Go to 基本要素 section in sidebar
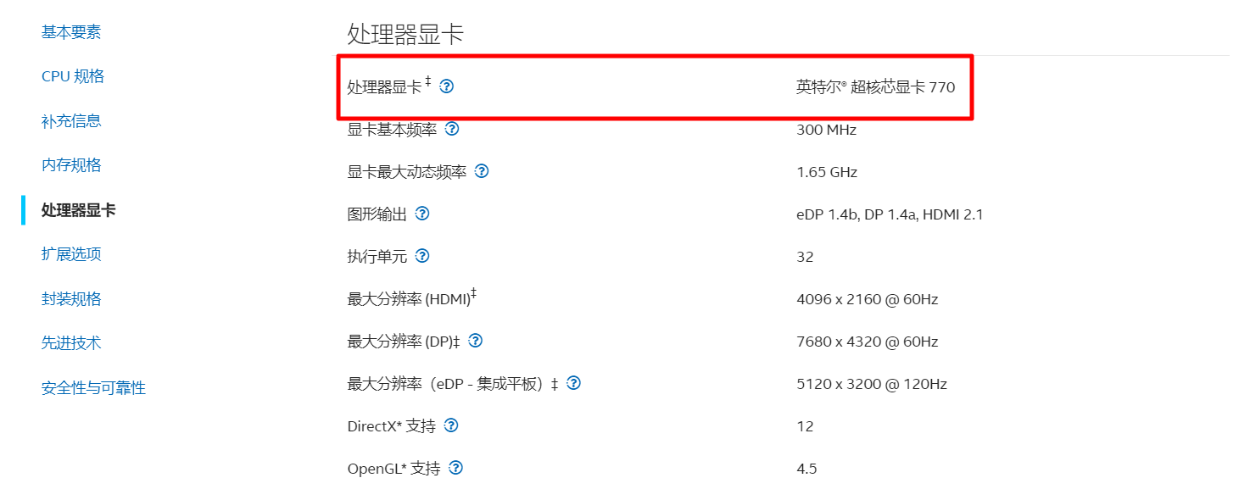 point(71,32)
